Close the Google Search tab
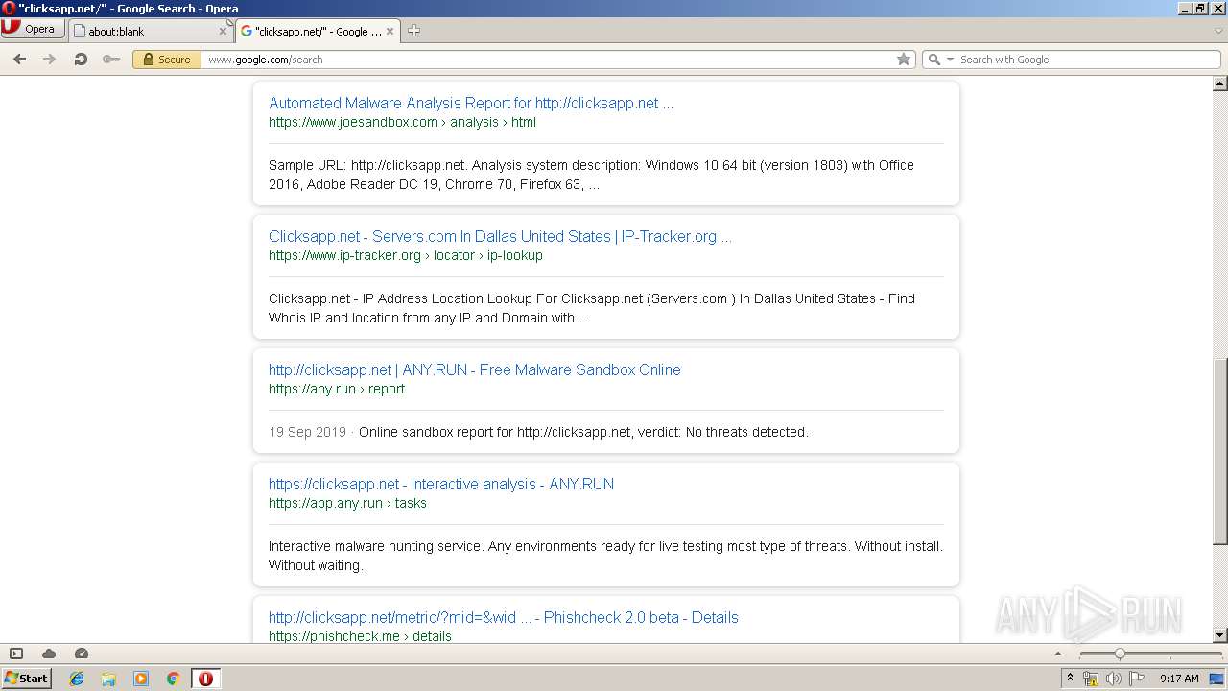 coord(390,32)
